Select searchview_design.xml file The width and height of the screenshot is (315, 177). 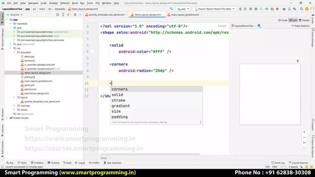click(35, 93)
